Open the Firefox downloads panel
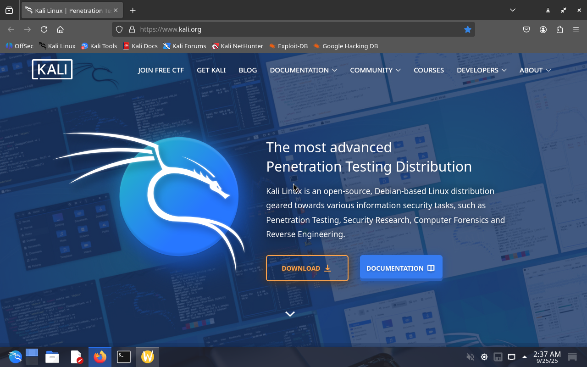This screenshot has height=367, width=587. pyautogui.click(x=548, y=10)
